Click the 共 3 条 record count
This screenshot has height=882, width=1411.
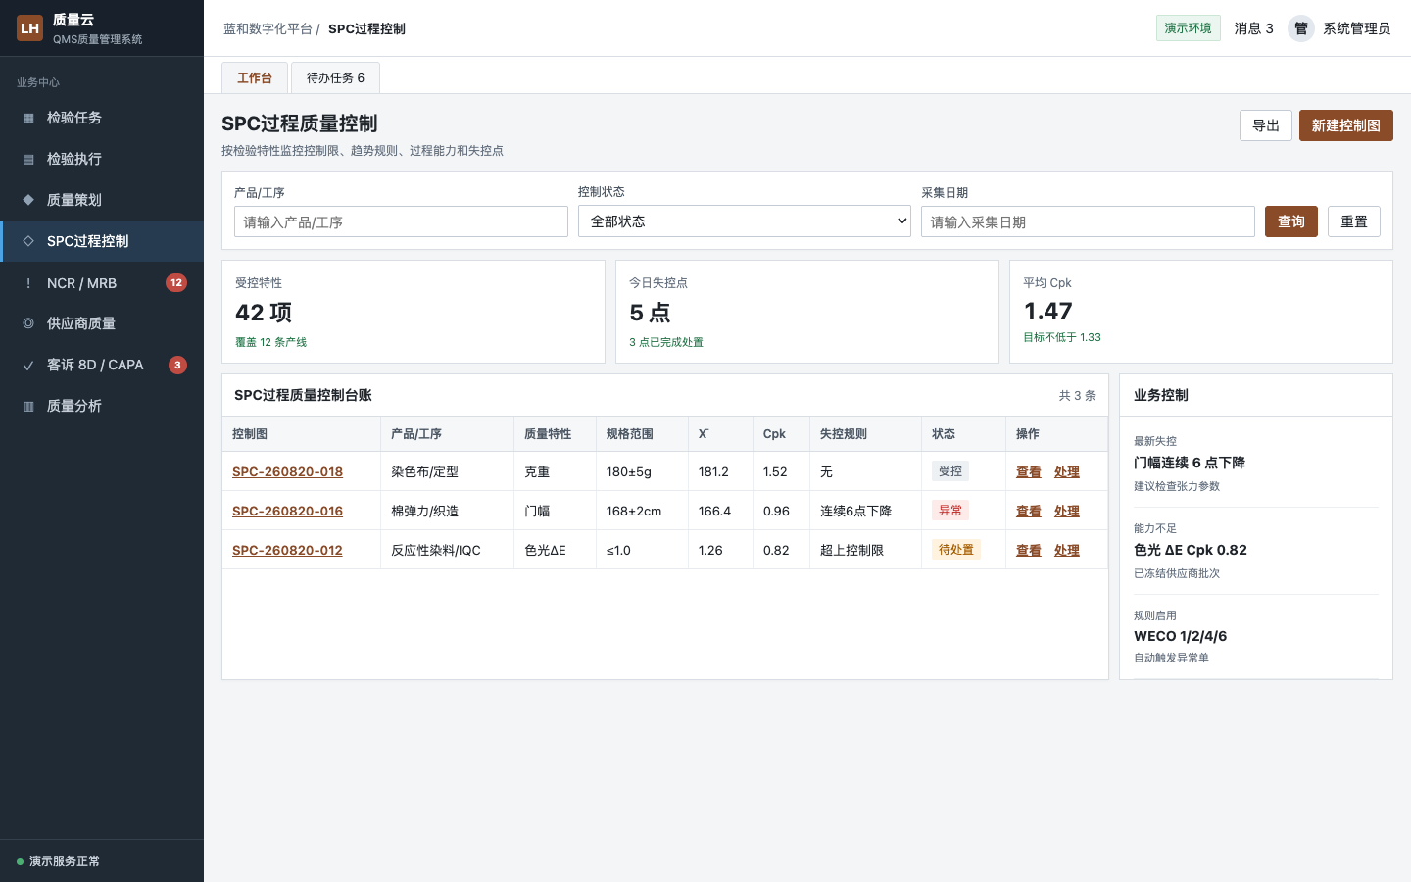point(1077,395)
